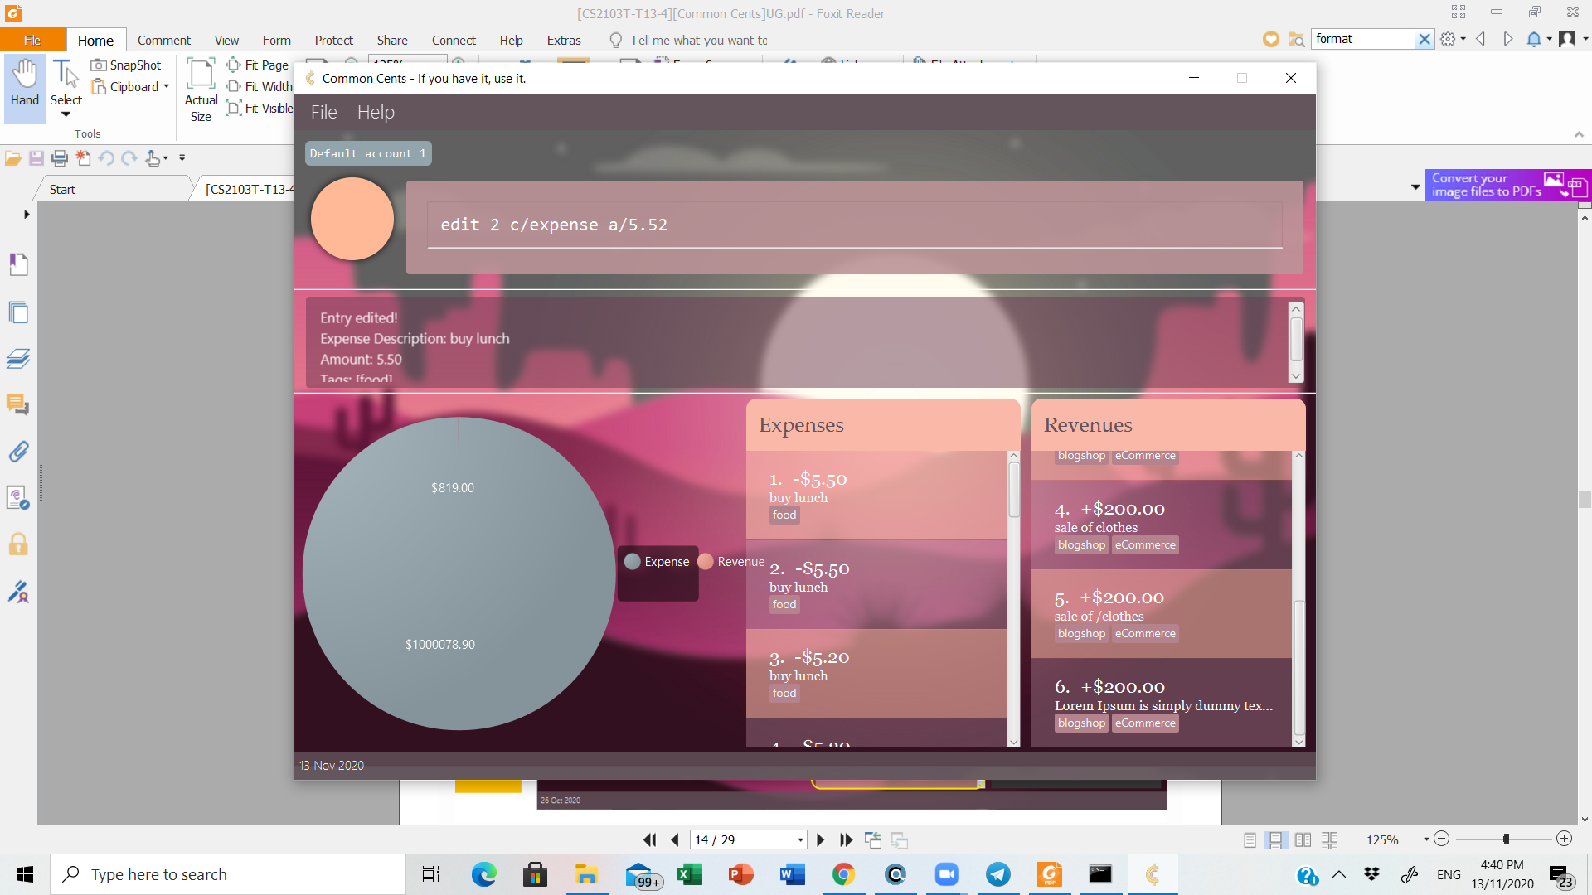Open the Security lock panel

(18, 544)
